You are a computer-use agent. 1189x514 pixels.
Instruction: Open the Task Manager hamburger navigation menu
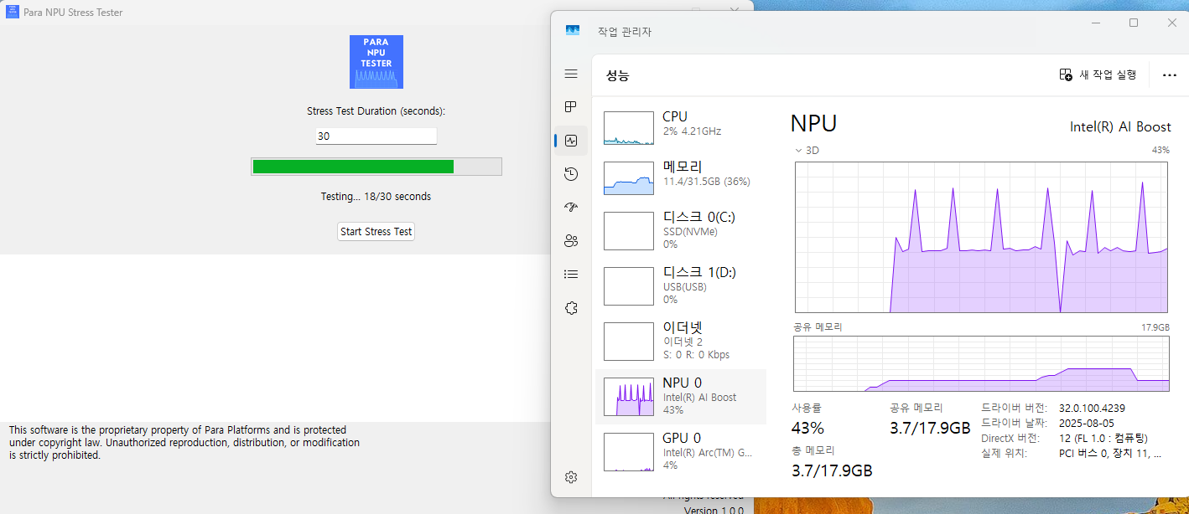pos(571,74)
